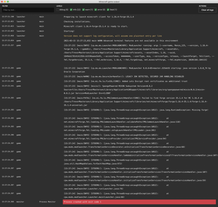Viewport: 218px width, 207px height.
Task: Focus the Filter by text input field
Action: point(28,10)
